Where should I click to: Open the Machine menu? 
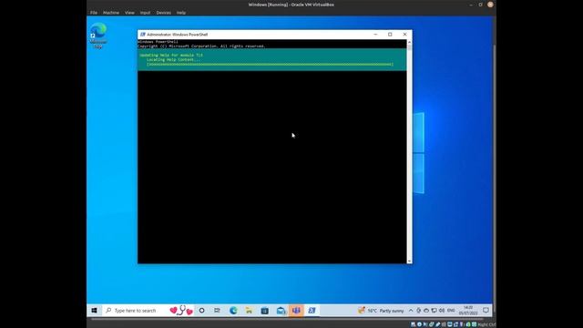coord(111,13)
